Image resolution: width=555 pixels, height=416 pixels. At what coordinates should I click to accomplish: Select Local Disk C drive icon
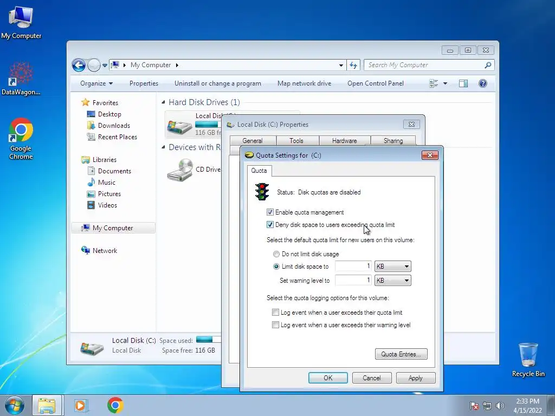[180, 126]
